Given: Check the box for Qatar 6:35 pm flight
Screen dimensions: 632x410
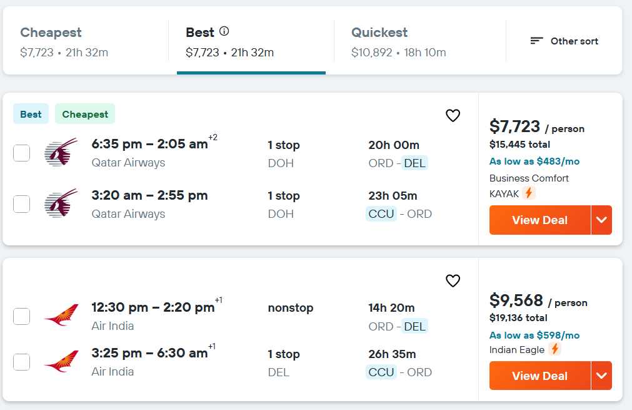Looking at the screenshot, I should click(x=22, y=153).
